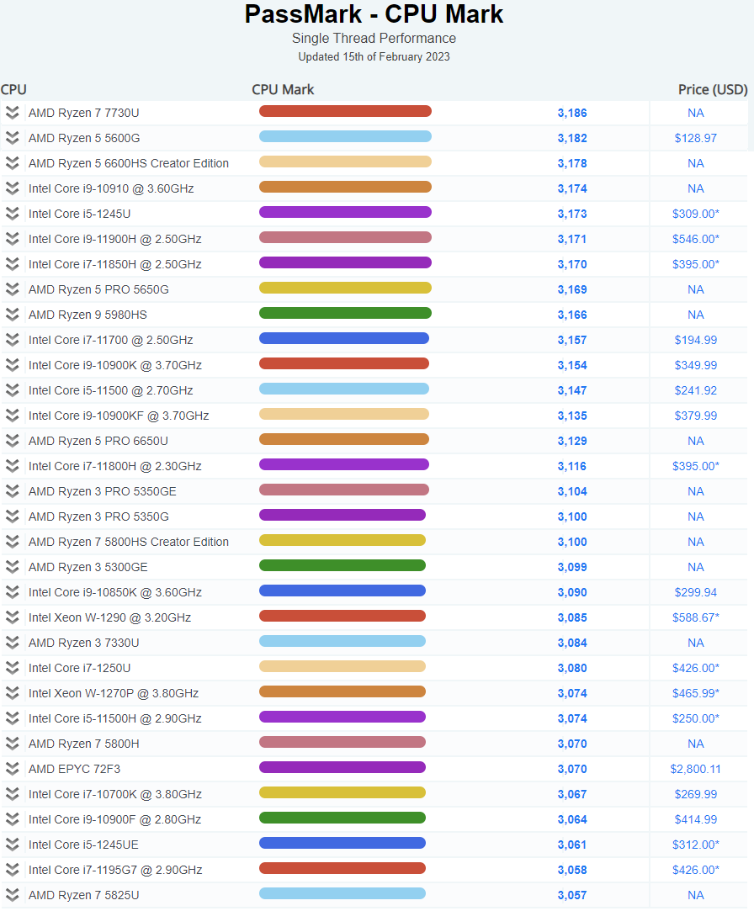Toggle chevron icon beside Intel Core i9-10900K

tap(12, 365)
